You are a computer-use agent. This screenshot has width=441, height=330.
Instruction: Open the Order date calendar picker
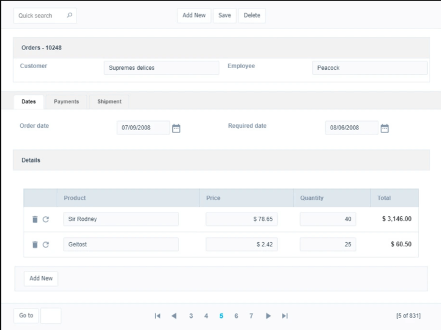(x=176, y=128)
